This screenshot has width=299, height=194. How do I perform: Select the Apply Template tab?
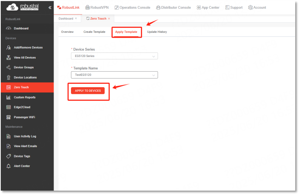[126, 32]
